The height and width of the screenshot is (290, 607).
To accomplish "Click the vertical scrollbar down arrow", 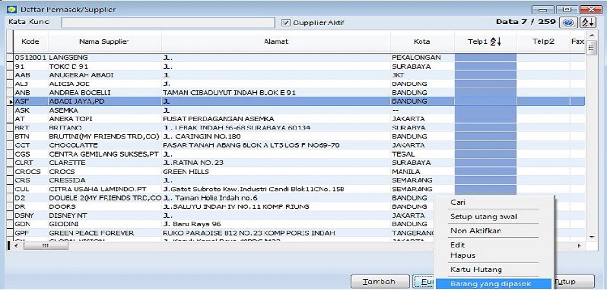I will click(591, 237).
